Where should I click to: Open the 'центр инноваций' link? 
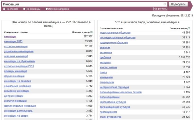tap(14, 96)
